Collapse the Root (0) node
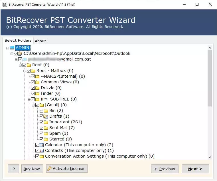Image resolution: width=217 pixels, height=181 pixels. pos(20,65)
